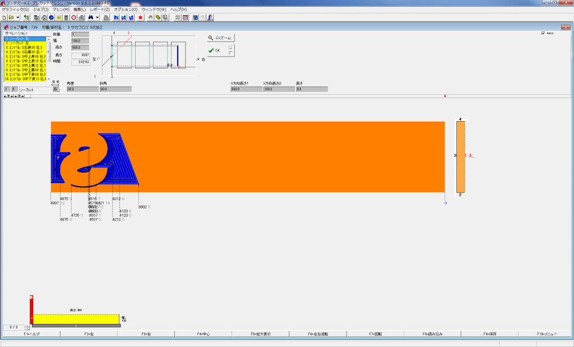This screenshot has height=347, width=574.
Task: Click the C=ズーム zoom button
Action: click(x=221, y=38)
